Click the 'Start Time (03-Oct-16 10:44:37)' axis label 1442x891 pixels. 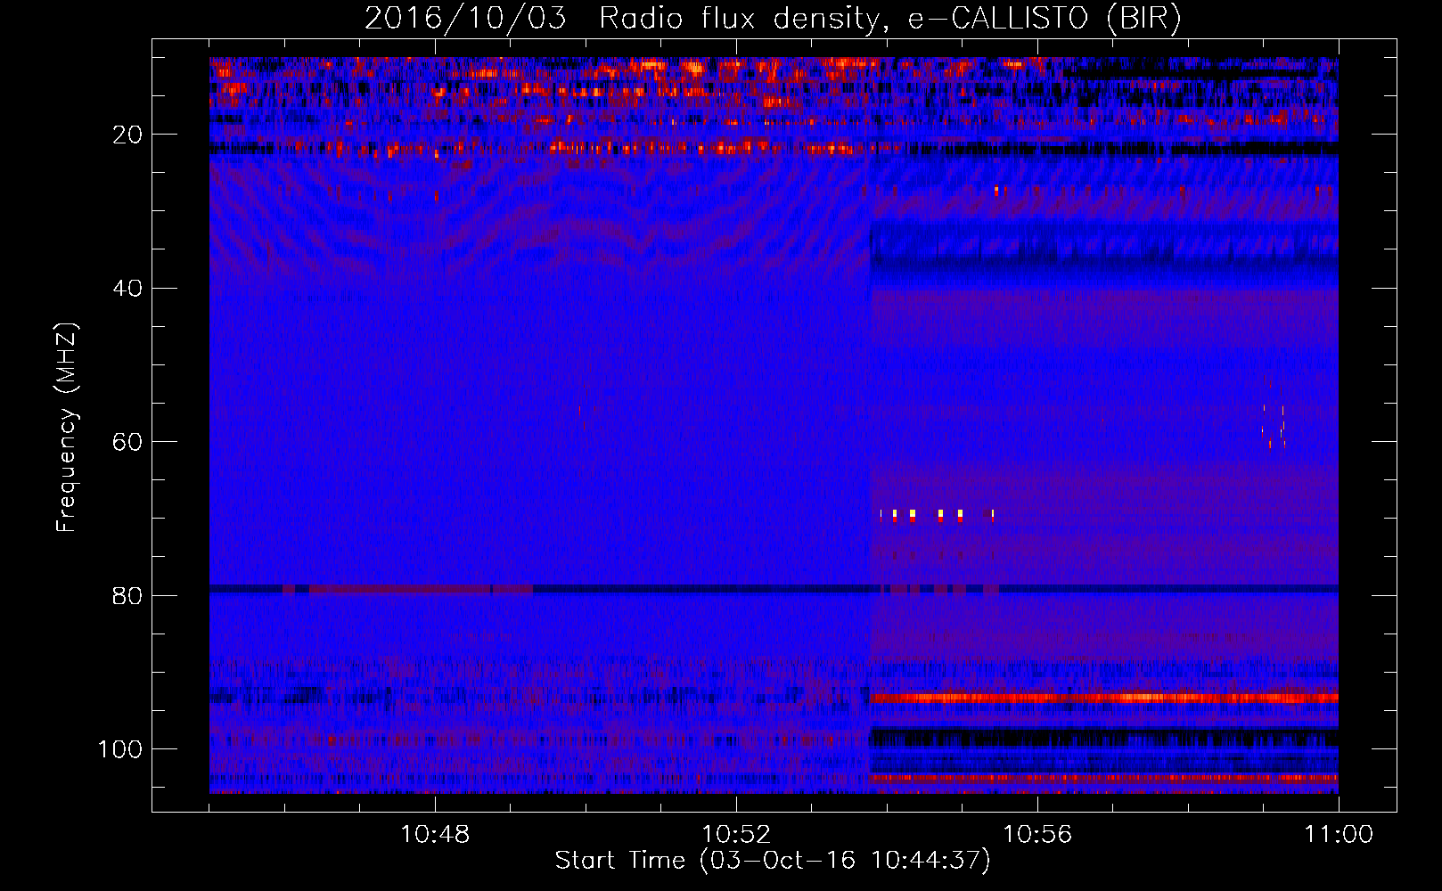773,861
